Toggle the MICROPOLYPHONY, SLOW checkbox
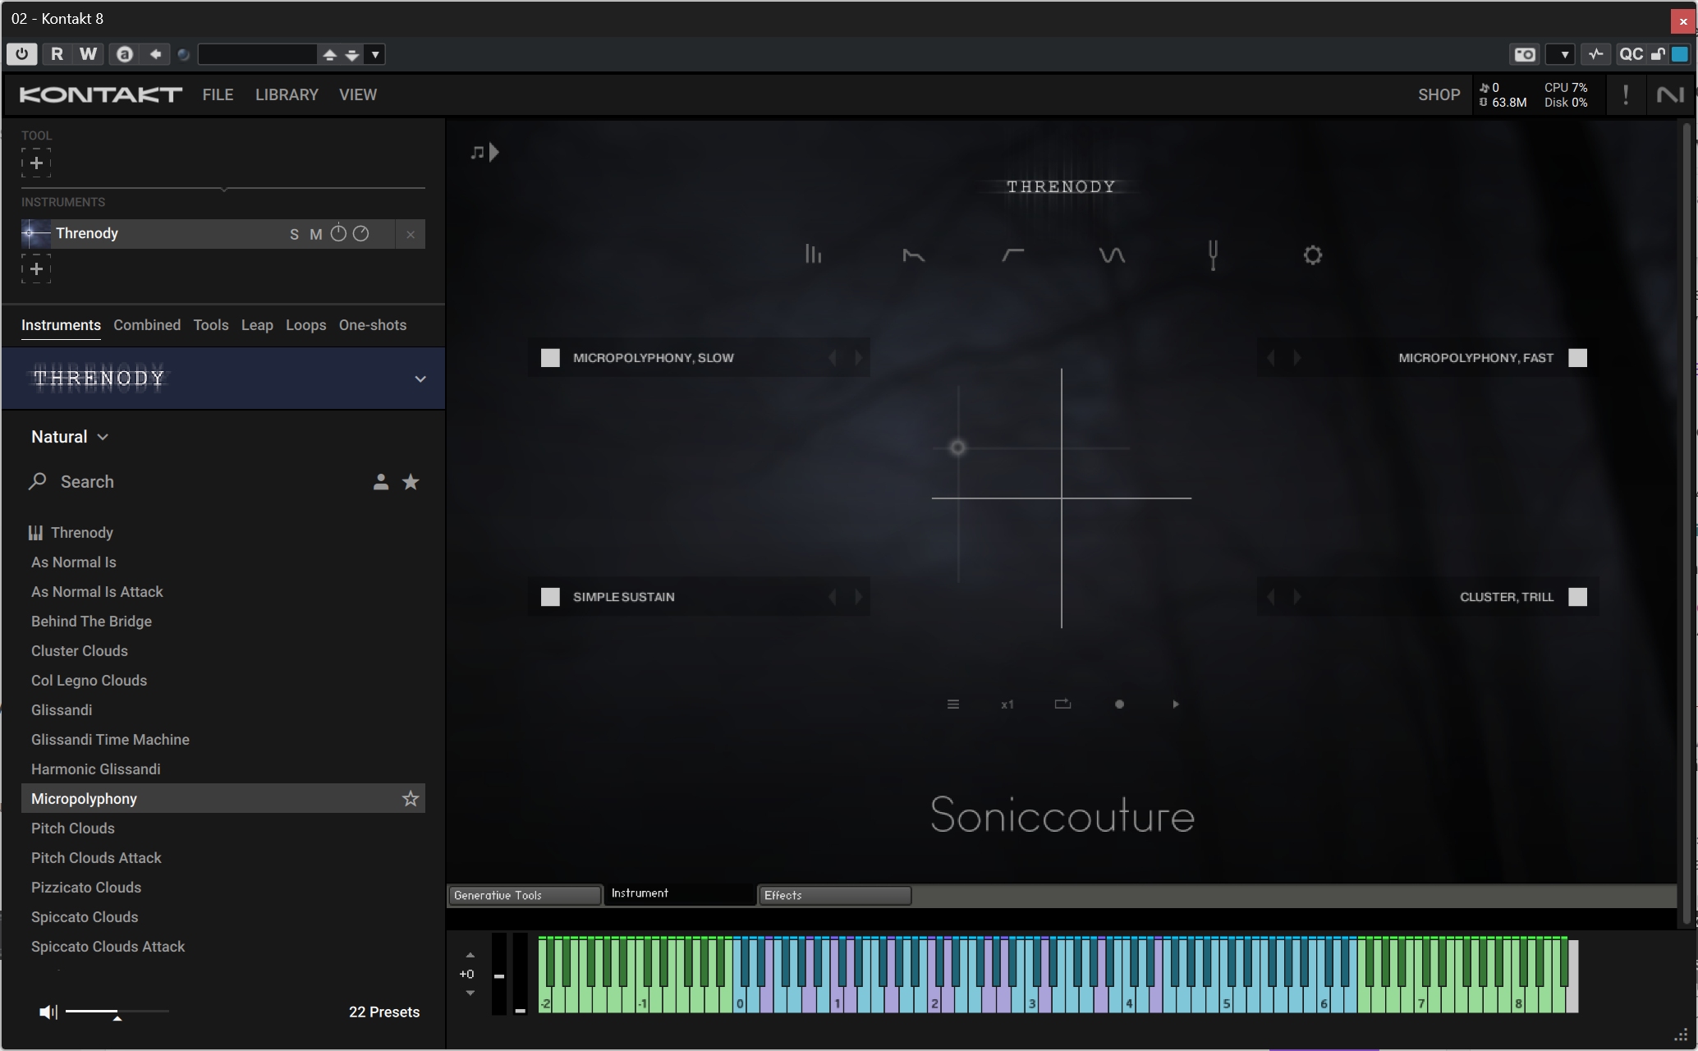 pyautogui.click(x=548, y=356)
